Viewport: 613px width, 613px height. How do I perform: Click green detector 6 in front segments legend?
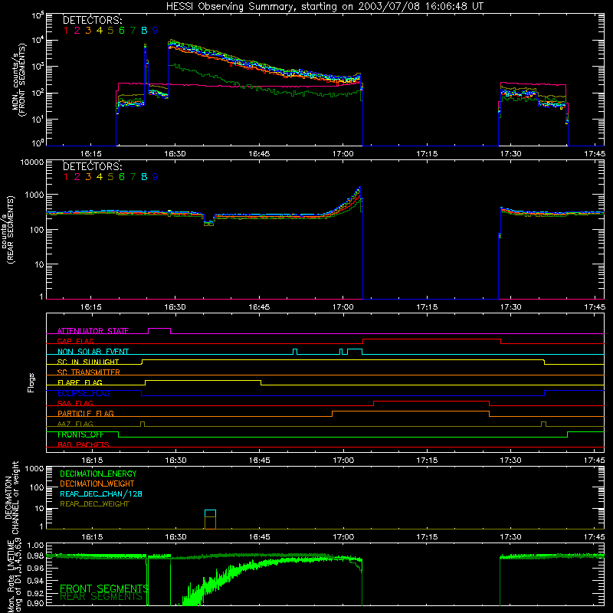[122, 31]
